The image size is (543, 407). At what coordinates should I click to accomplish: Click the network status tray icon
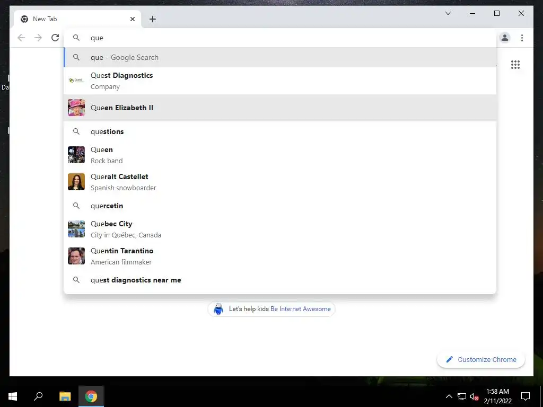[462, 396]
